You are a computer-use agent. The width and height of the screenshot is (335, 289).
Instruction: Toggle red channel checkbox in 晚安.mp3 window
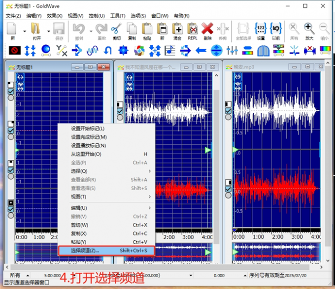click(x=228, y=189)
